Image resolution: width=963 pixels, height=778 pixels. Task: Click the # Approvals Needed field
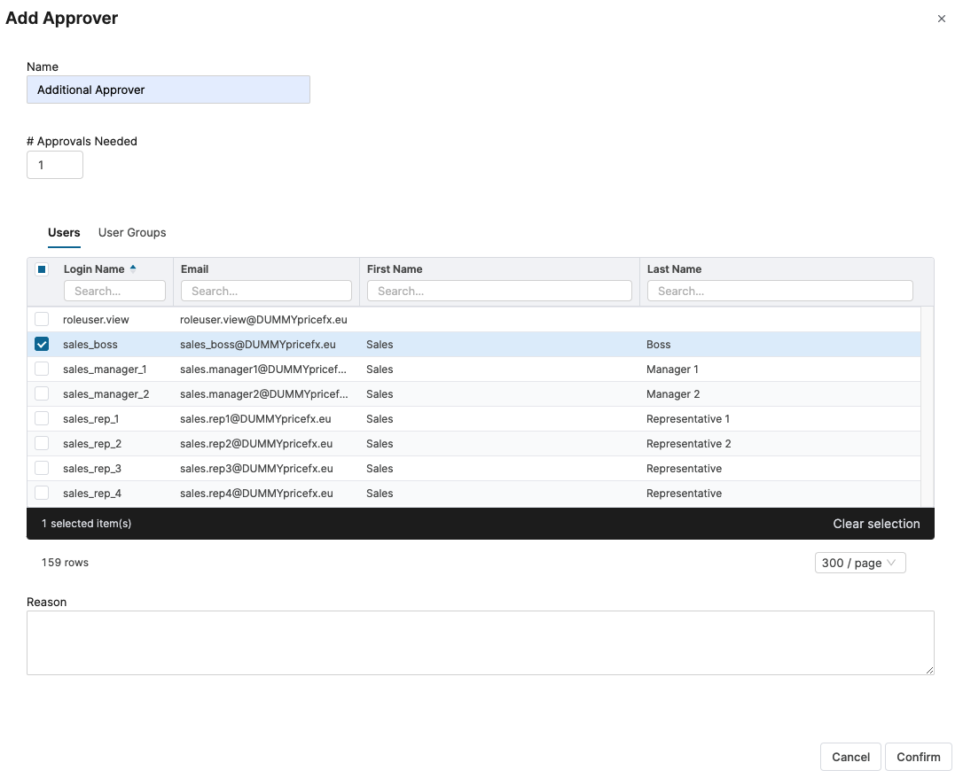[x=55, y=165]
